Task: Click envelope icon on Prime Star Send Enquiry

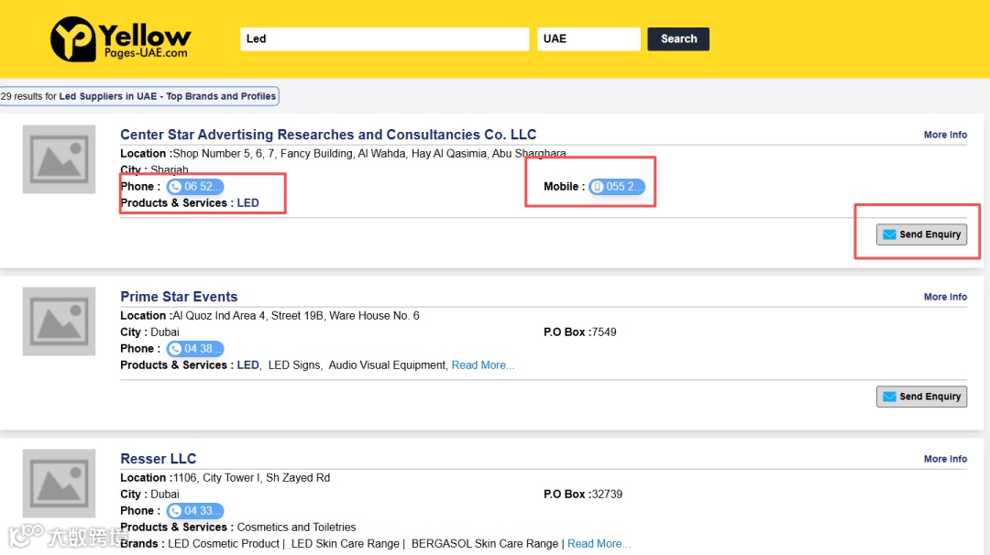Action: [889, 397]
